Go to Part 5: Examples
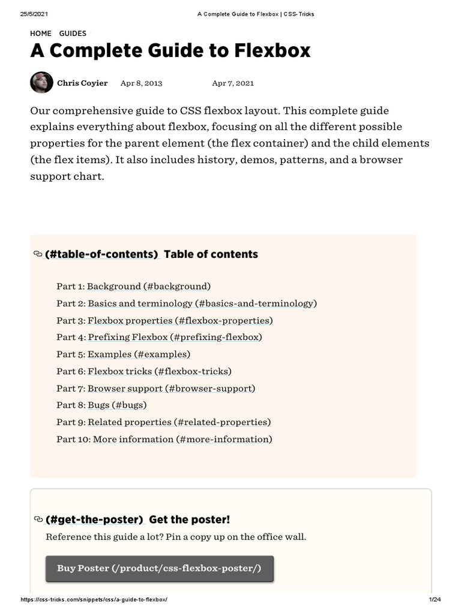Screen dimensions: 461x614 [123, 354]
